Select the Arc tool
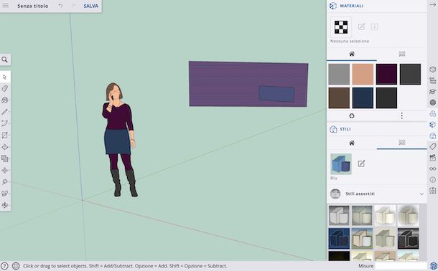 coord(5,123)
